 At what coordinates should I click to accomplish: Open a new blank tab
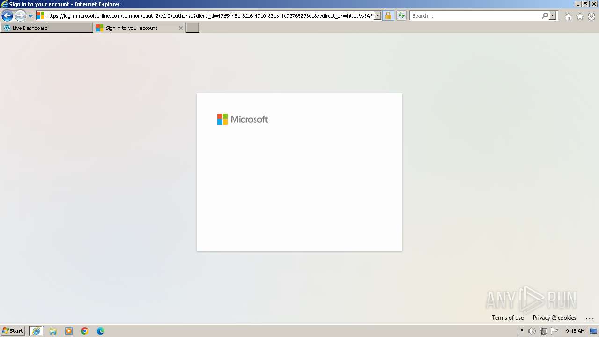tap(193, 28)
